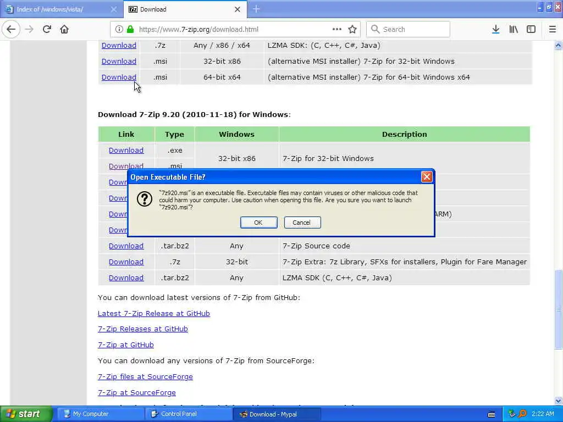Open the Library bookshelf icon
This screenshot has width=563, height=422.
514,30
